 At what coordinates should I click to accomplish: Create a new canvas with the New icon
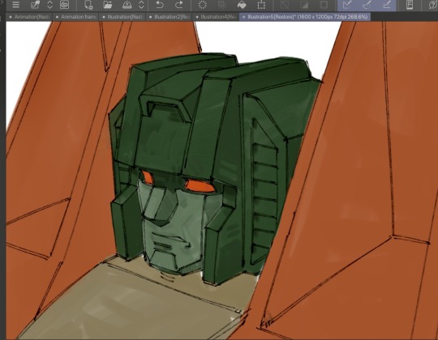click(x=88, y=5)
